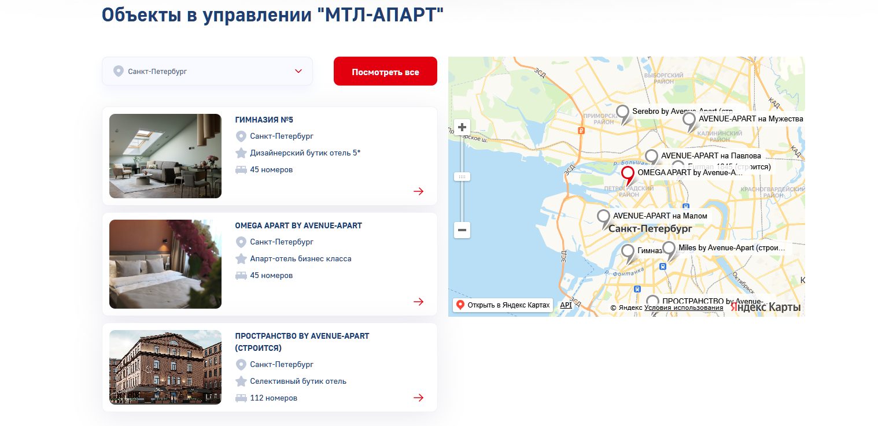878x426 pixels.
Task: Open the API link on the map
Action: [x=566, y=305]
